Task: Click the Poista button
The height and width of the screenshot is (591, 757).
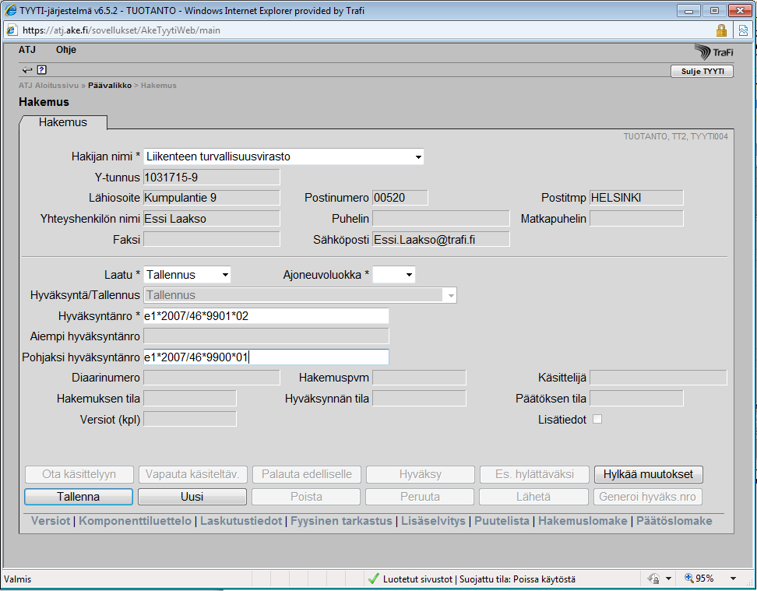Action: (306, 496)
